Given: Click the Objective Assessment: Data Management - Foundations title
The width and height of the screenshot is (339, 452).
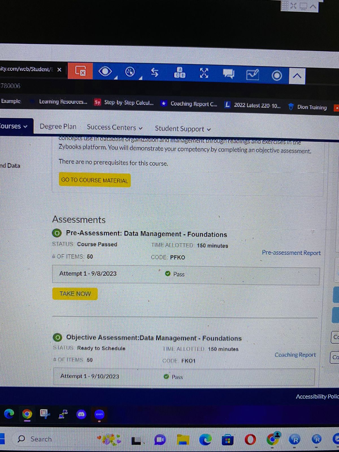Looking at the screenshot, I should [154, 338].
